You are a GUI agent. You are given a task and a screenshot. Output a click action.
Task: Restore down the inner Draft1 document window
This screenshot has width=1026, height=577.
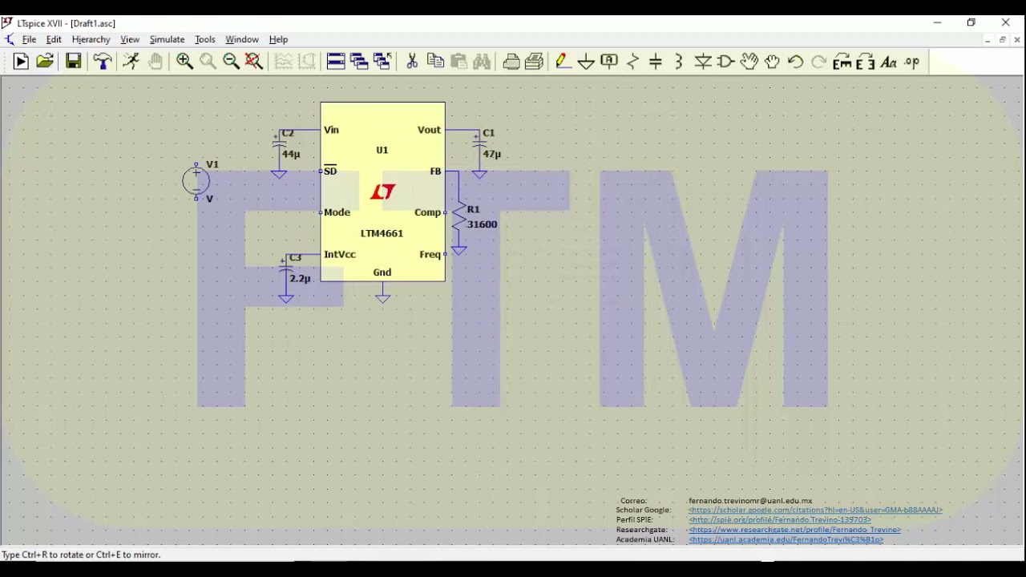(1002, 39)
